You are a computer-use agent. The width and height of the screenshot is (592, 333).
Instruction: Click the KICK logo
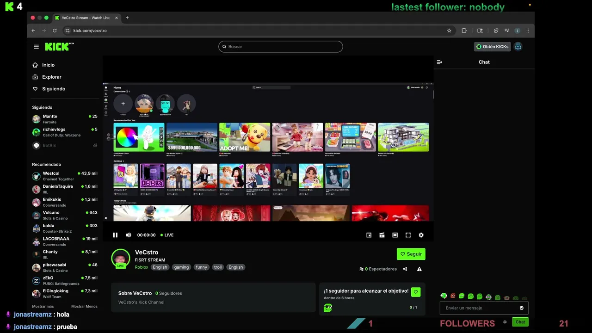(59, 46)
